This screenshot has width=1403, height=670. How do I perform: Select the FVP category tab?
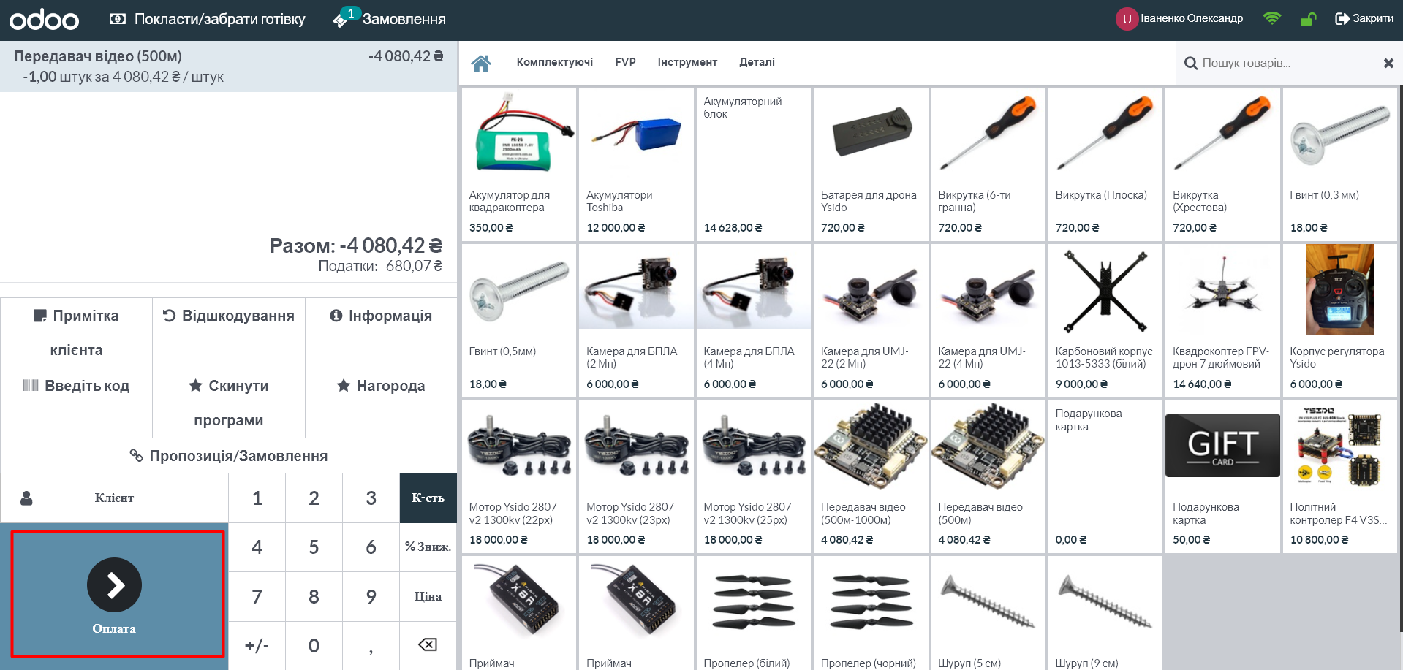tap(625, 63)
